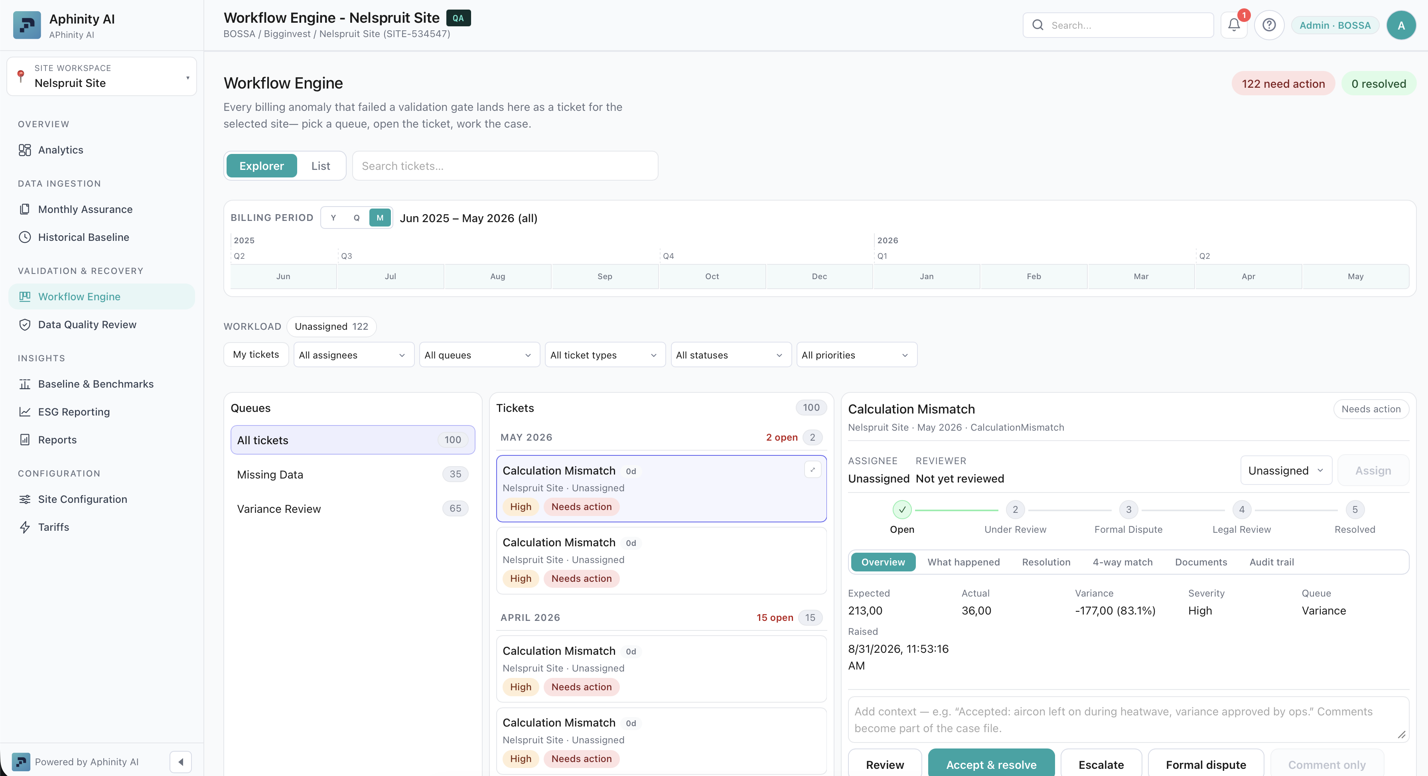The width and height of the screenshot is (1428, 776).
Task: Open the Monthly Assurance page
Action: click(101, 209)
